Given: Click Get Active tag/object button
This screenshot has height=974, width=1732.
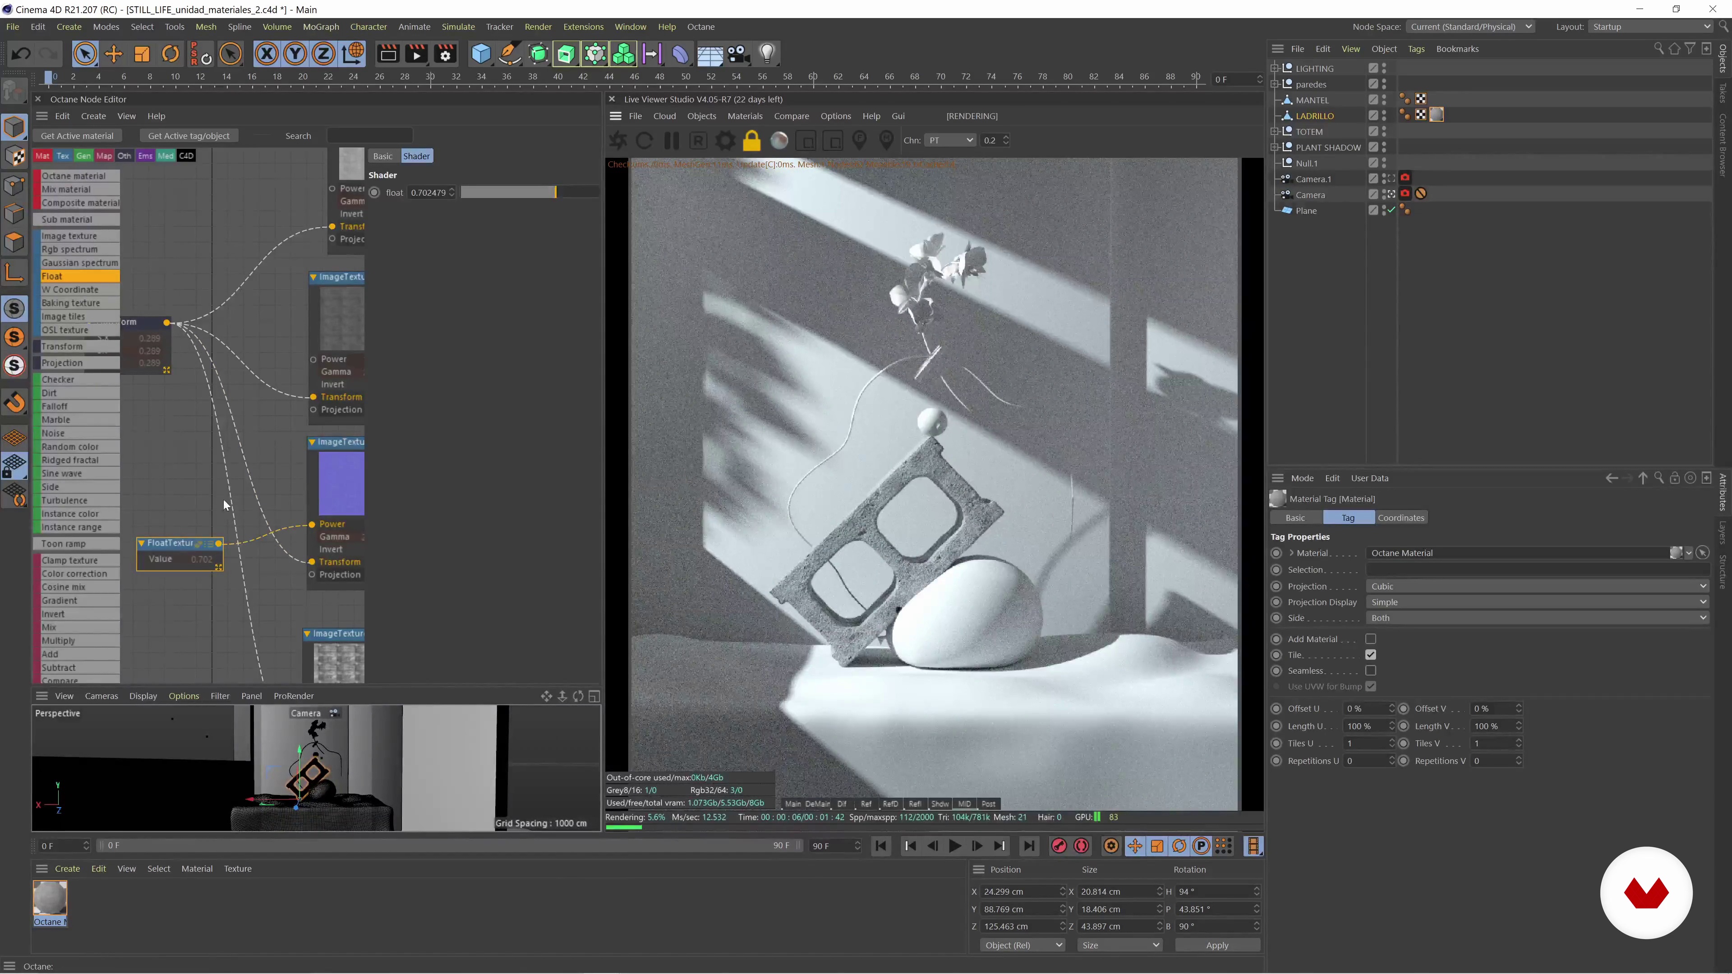Looking at the screenshot, I should tap(188, 136).
